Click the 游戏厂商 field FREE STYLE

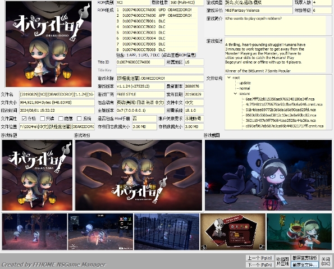pos(140,94)
